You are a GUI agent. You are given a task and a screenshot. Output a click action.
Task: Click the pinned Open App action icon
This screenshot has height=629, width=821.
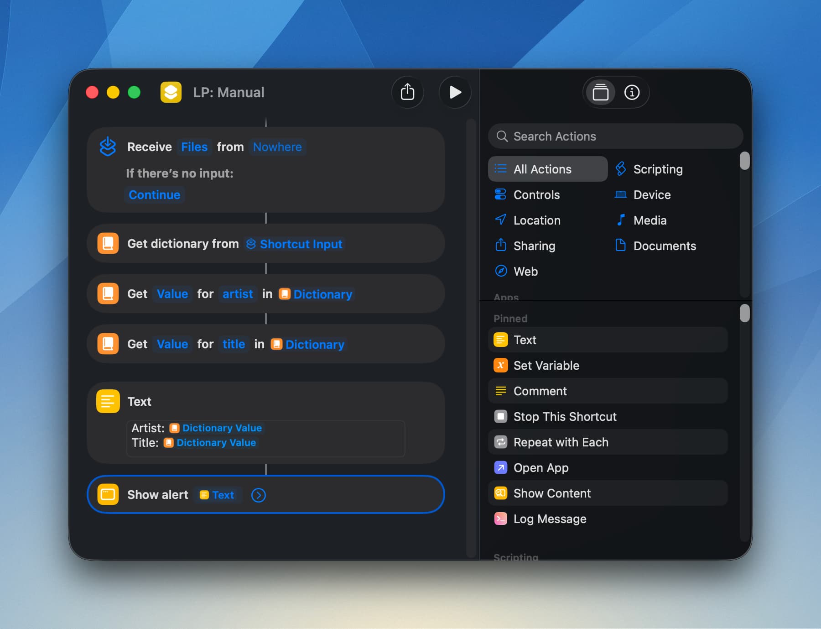[x=501, y=468]
